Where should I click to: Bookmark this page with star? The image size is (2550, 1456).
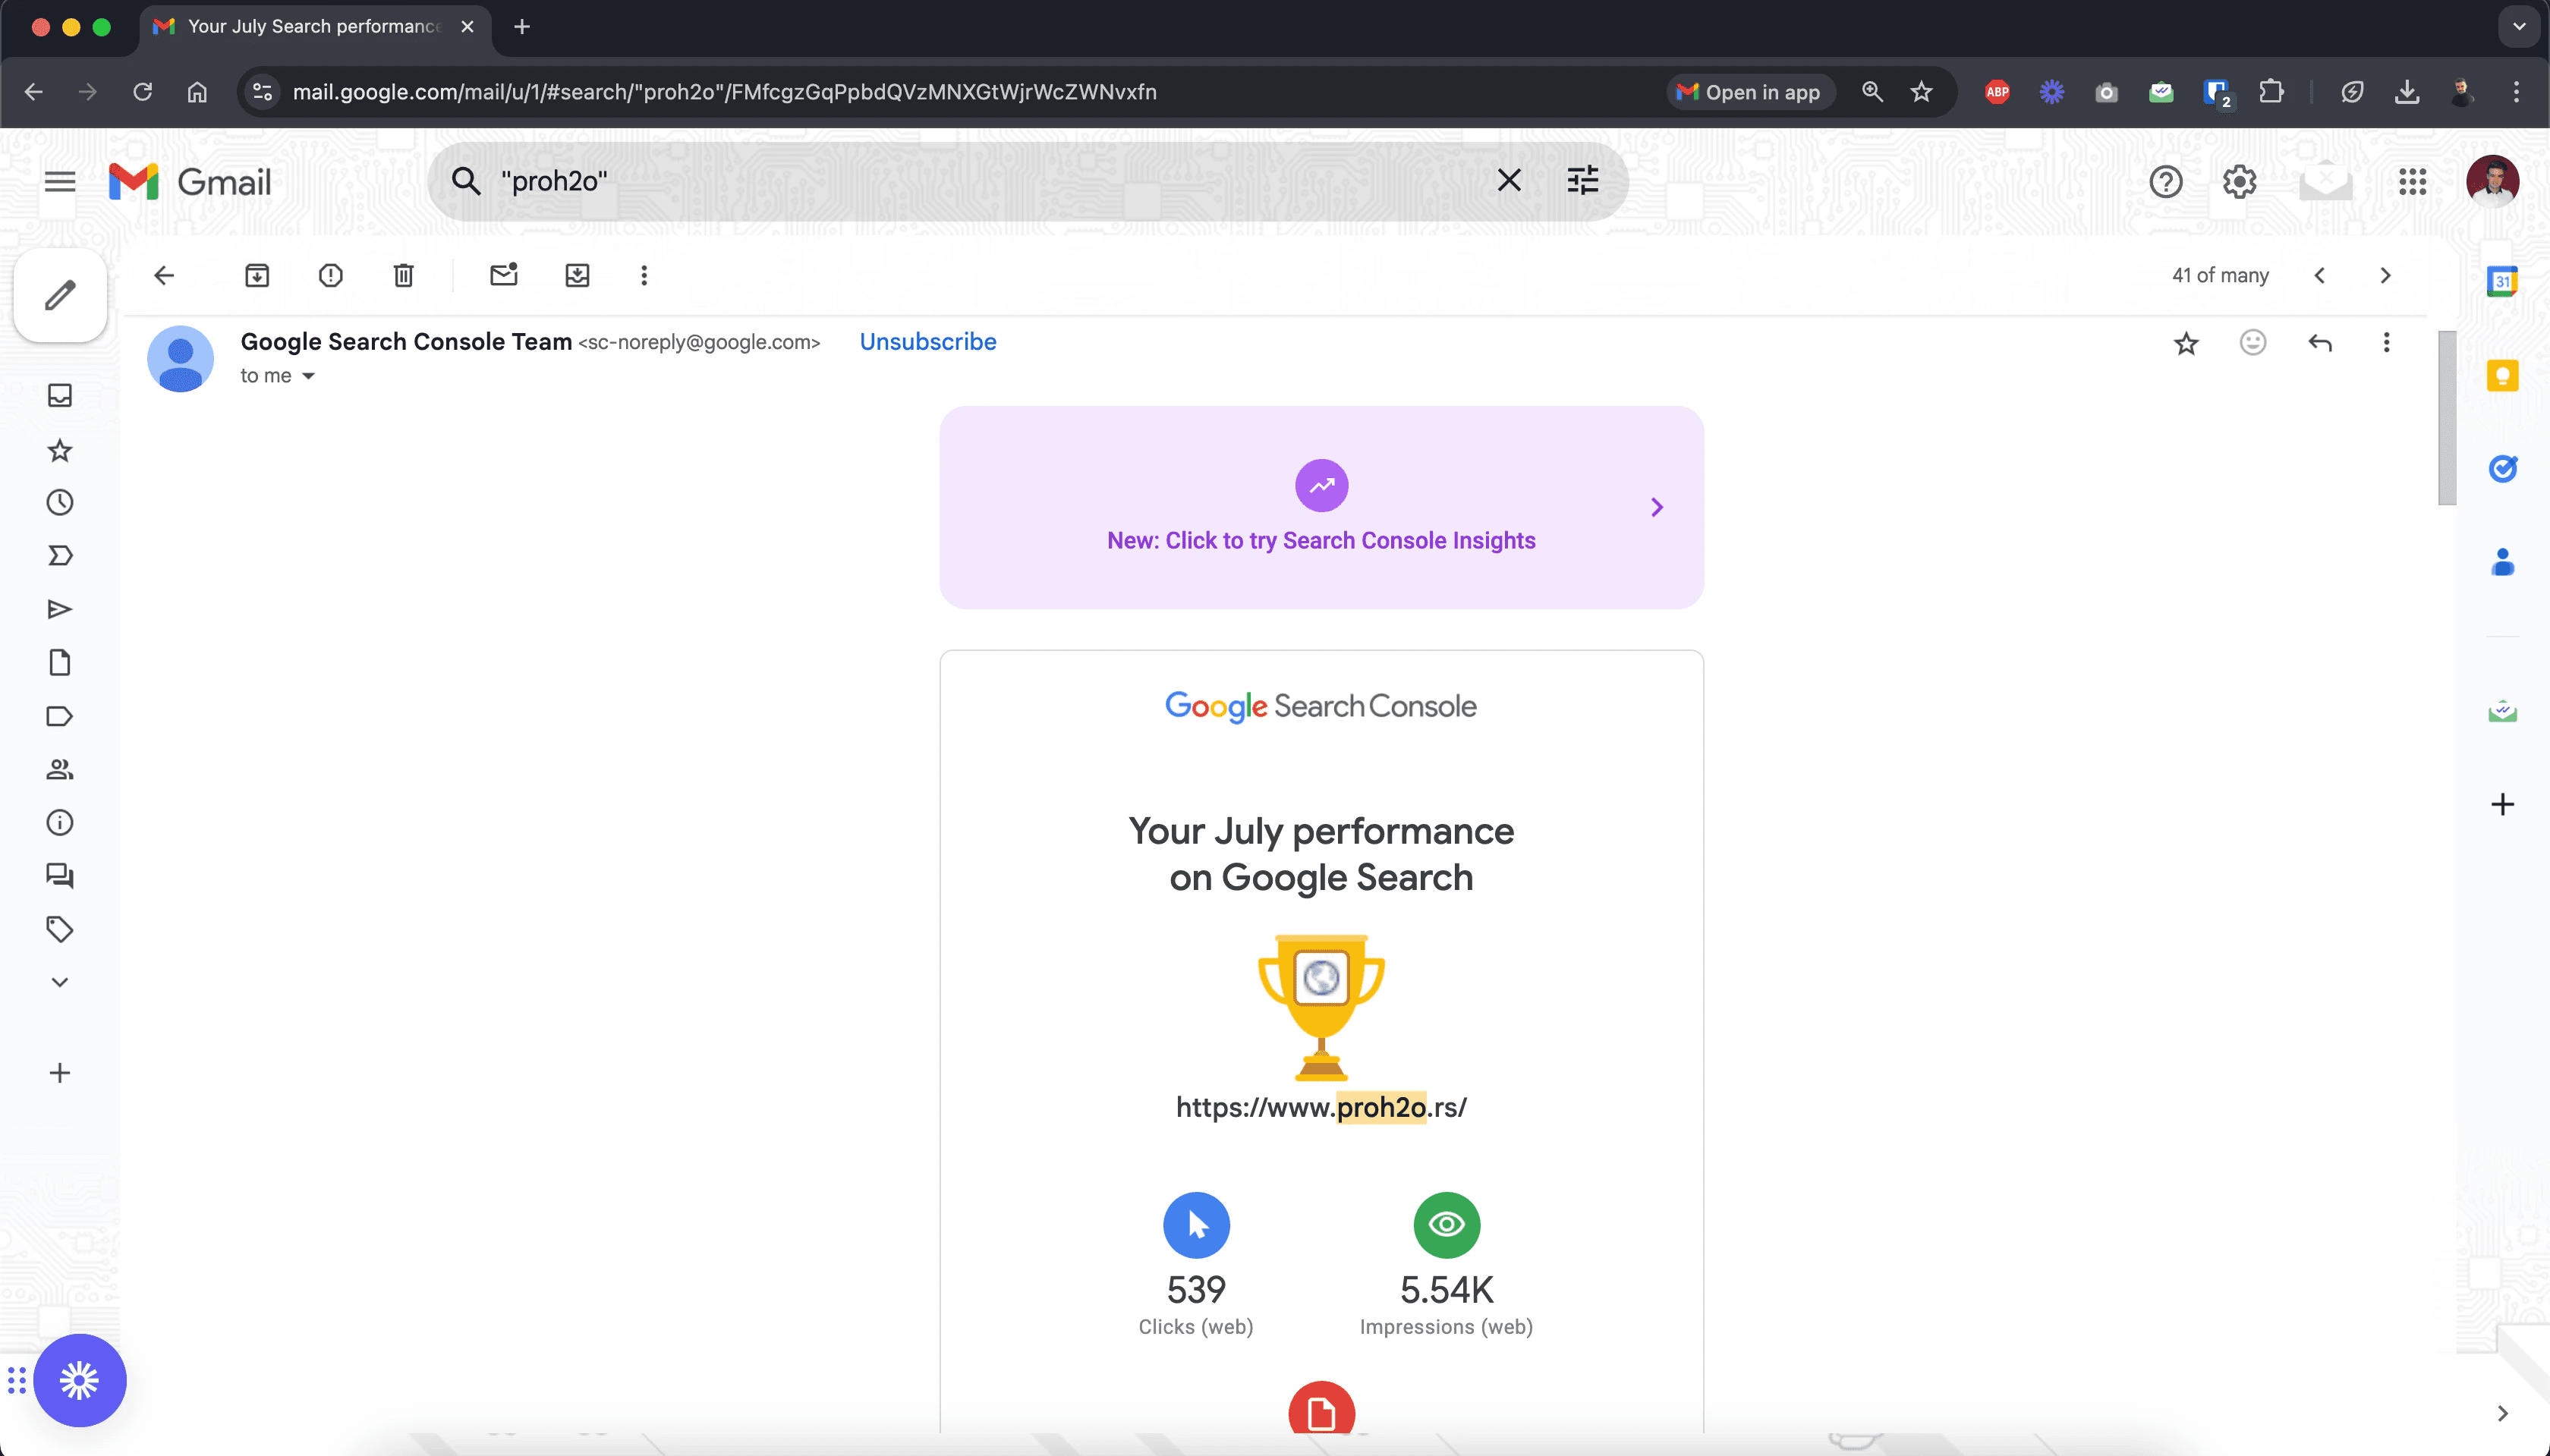1921,92
